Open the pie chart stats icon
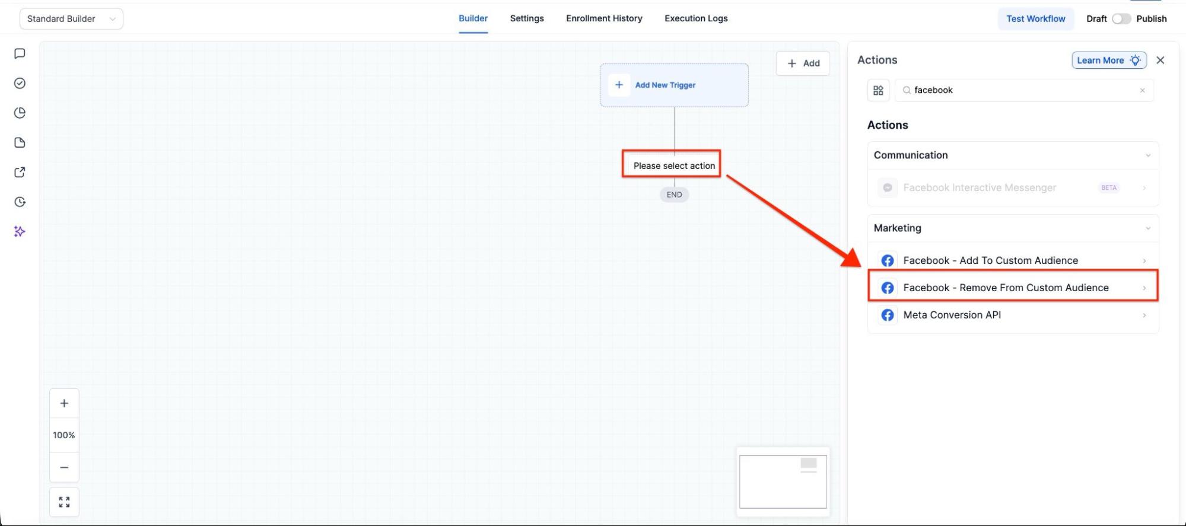This screenshot has width=1186, height=526. click(20, 113)
